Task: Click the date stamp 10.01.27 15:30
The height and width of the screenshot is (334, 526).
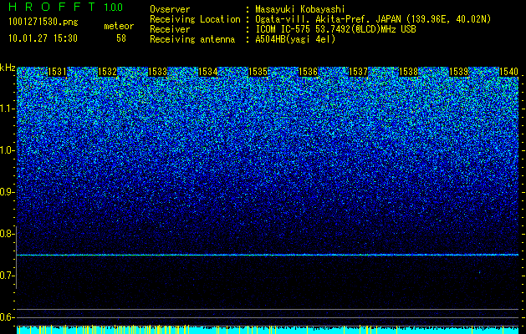Action: (43, 38)
